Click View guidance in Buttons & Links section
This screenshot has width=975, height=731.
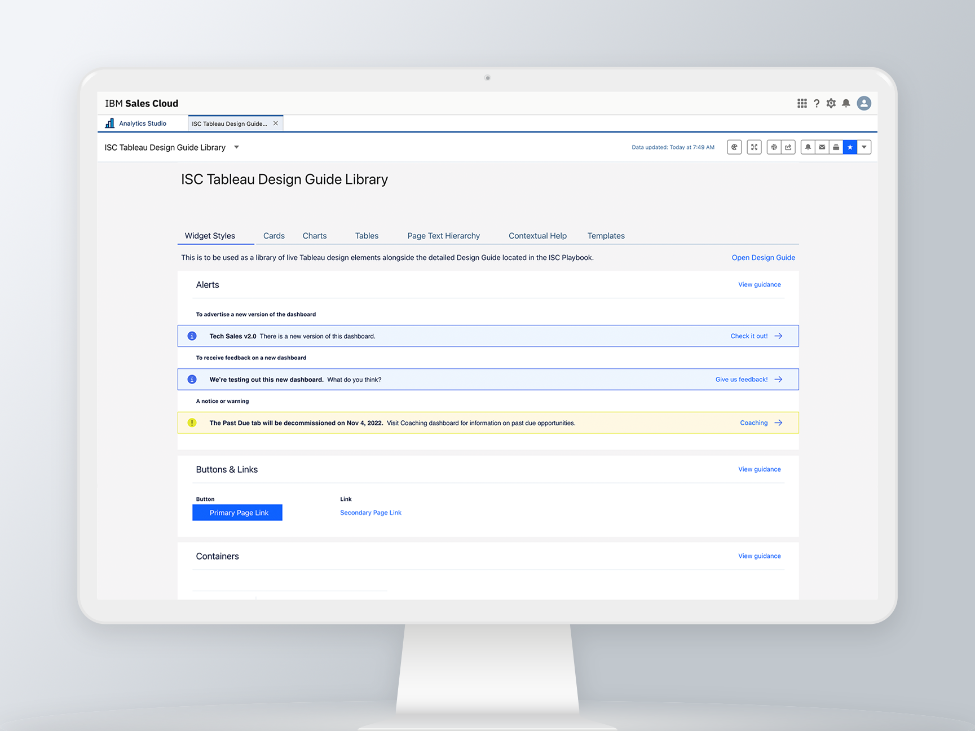point(760,469)
